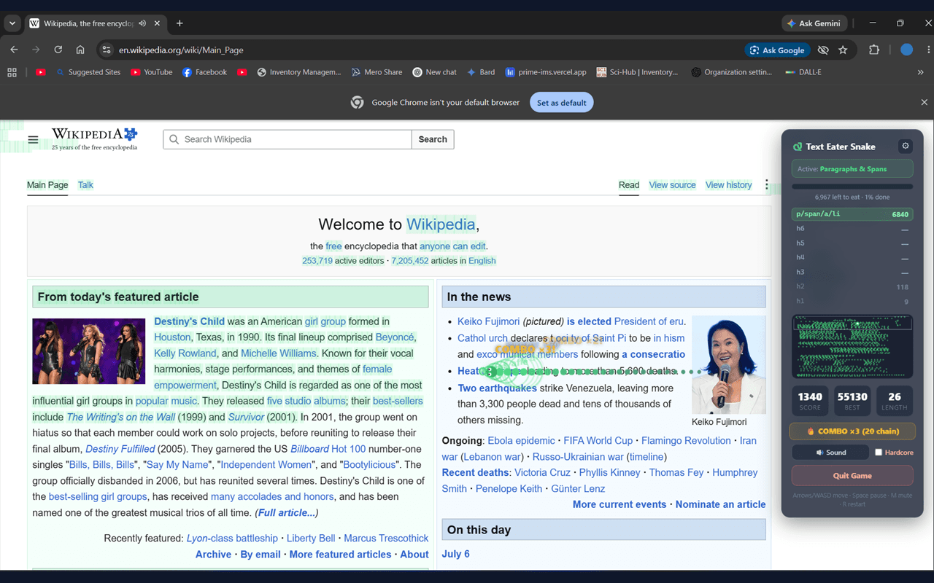Viewport: 934px width, 583px height.
Task: Bookmark this page with star icon
Action: pyautogui.click(x=843, y=50)
